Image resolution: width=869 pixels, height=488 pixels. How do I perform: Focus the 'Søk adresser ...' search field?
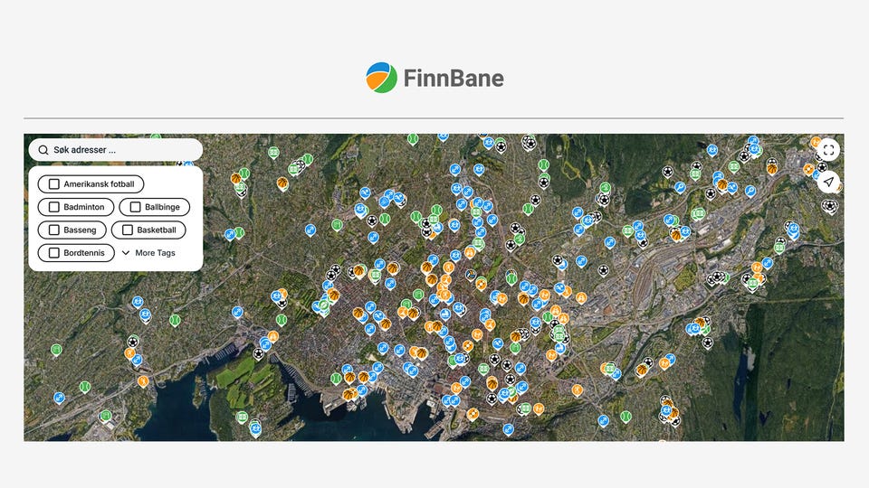pyautogui.click(x=116, y=150)
